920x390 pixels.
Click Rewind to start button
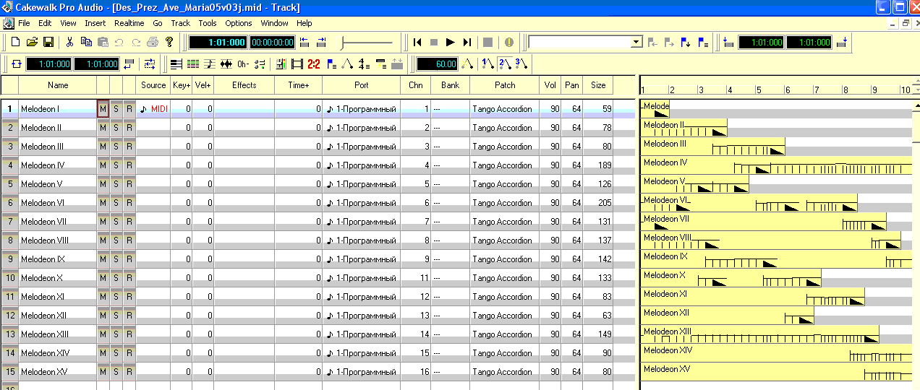coord(417,43)
